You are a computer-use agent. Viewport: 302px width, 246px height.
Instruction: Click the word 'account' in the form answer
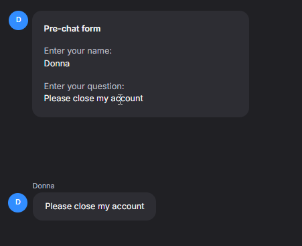pos(127,99)
